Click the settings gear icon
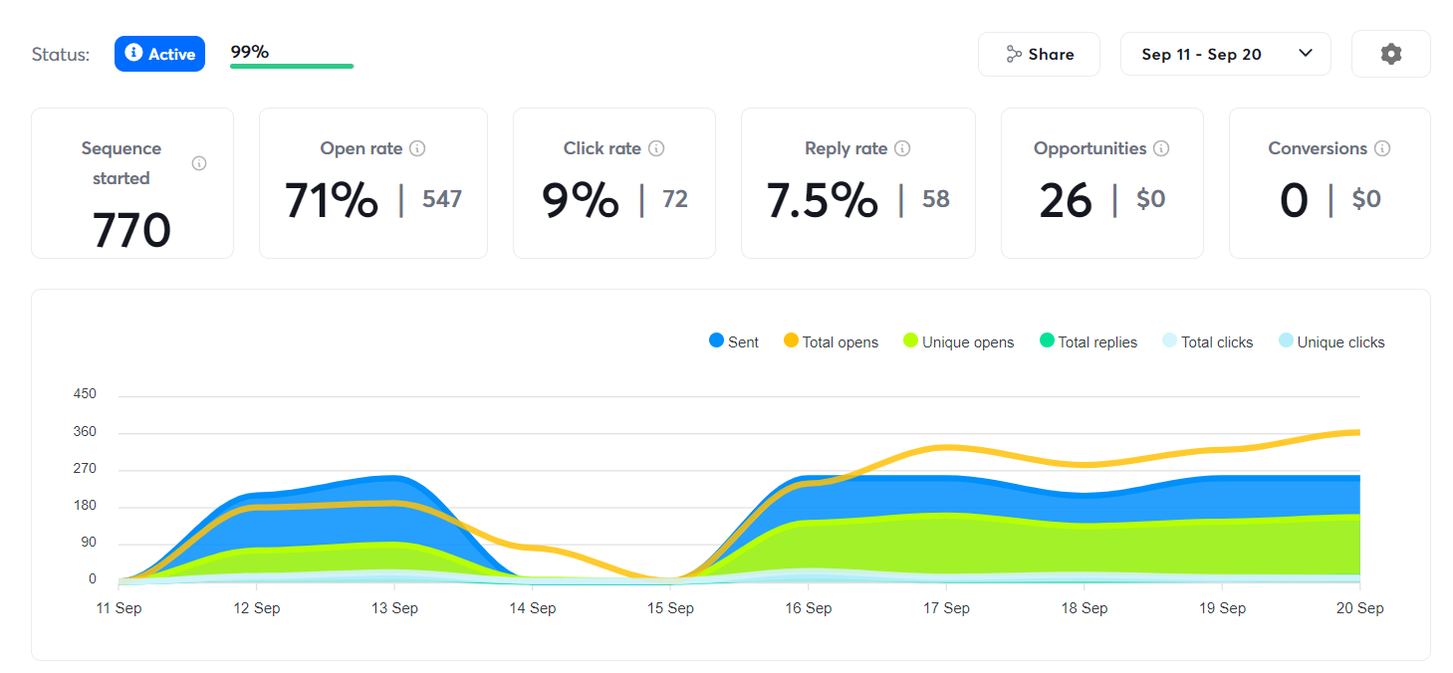1453x673 pixels. pos(1390,54)
